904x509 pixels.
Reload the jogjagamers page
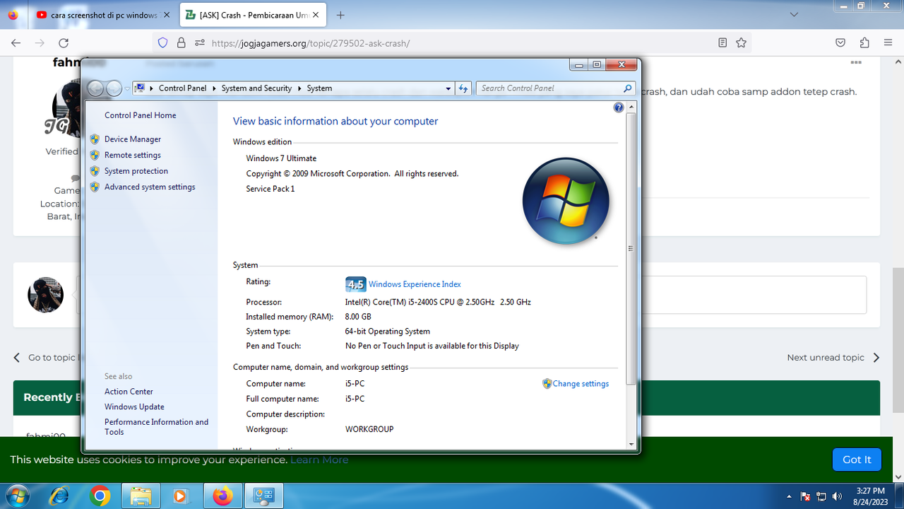64,43
